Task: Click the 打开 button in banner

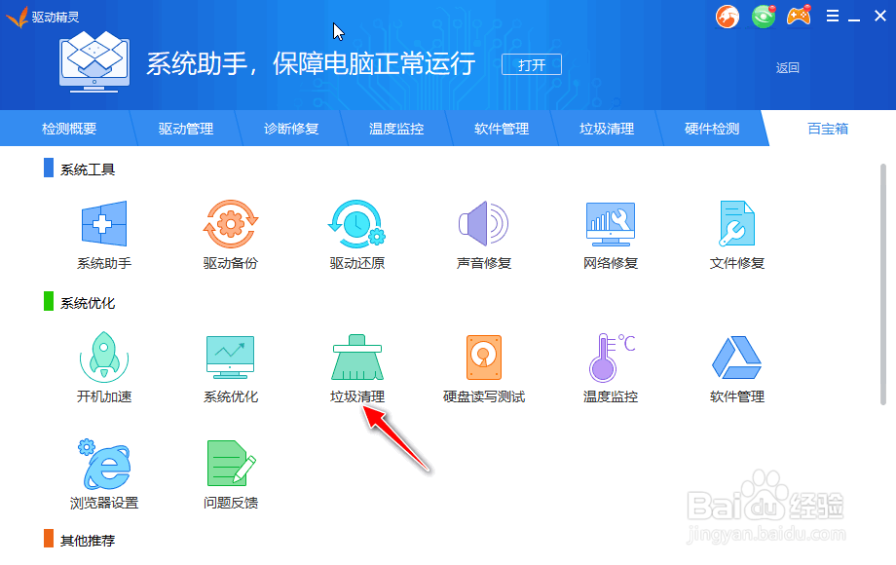Action: tap(532, 64)
